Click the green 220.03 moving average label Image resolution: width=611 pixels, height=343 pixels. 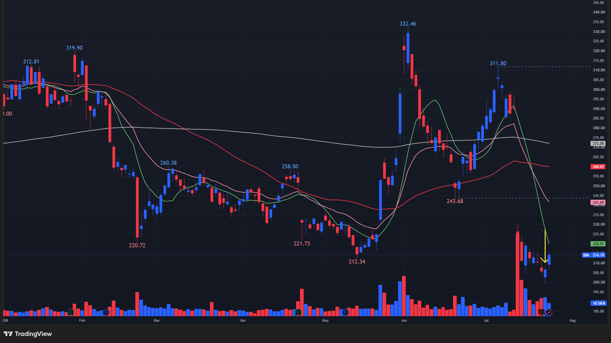point(598,244)
